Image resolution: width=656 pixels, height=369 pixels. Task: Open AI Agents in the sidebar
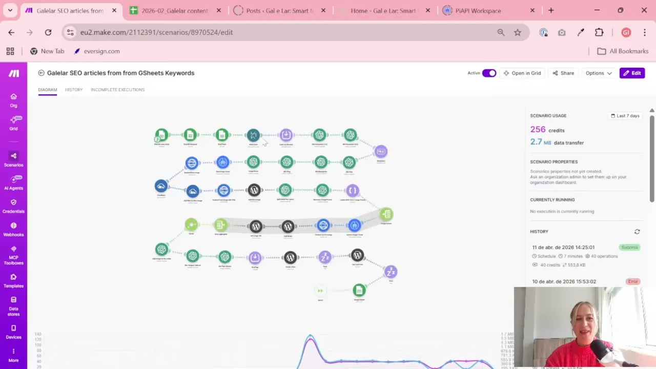click(14, 182)
